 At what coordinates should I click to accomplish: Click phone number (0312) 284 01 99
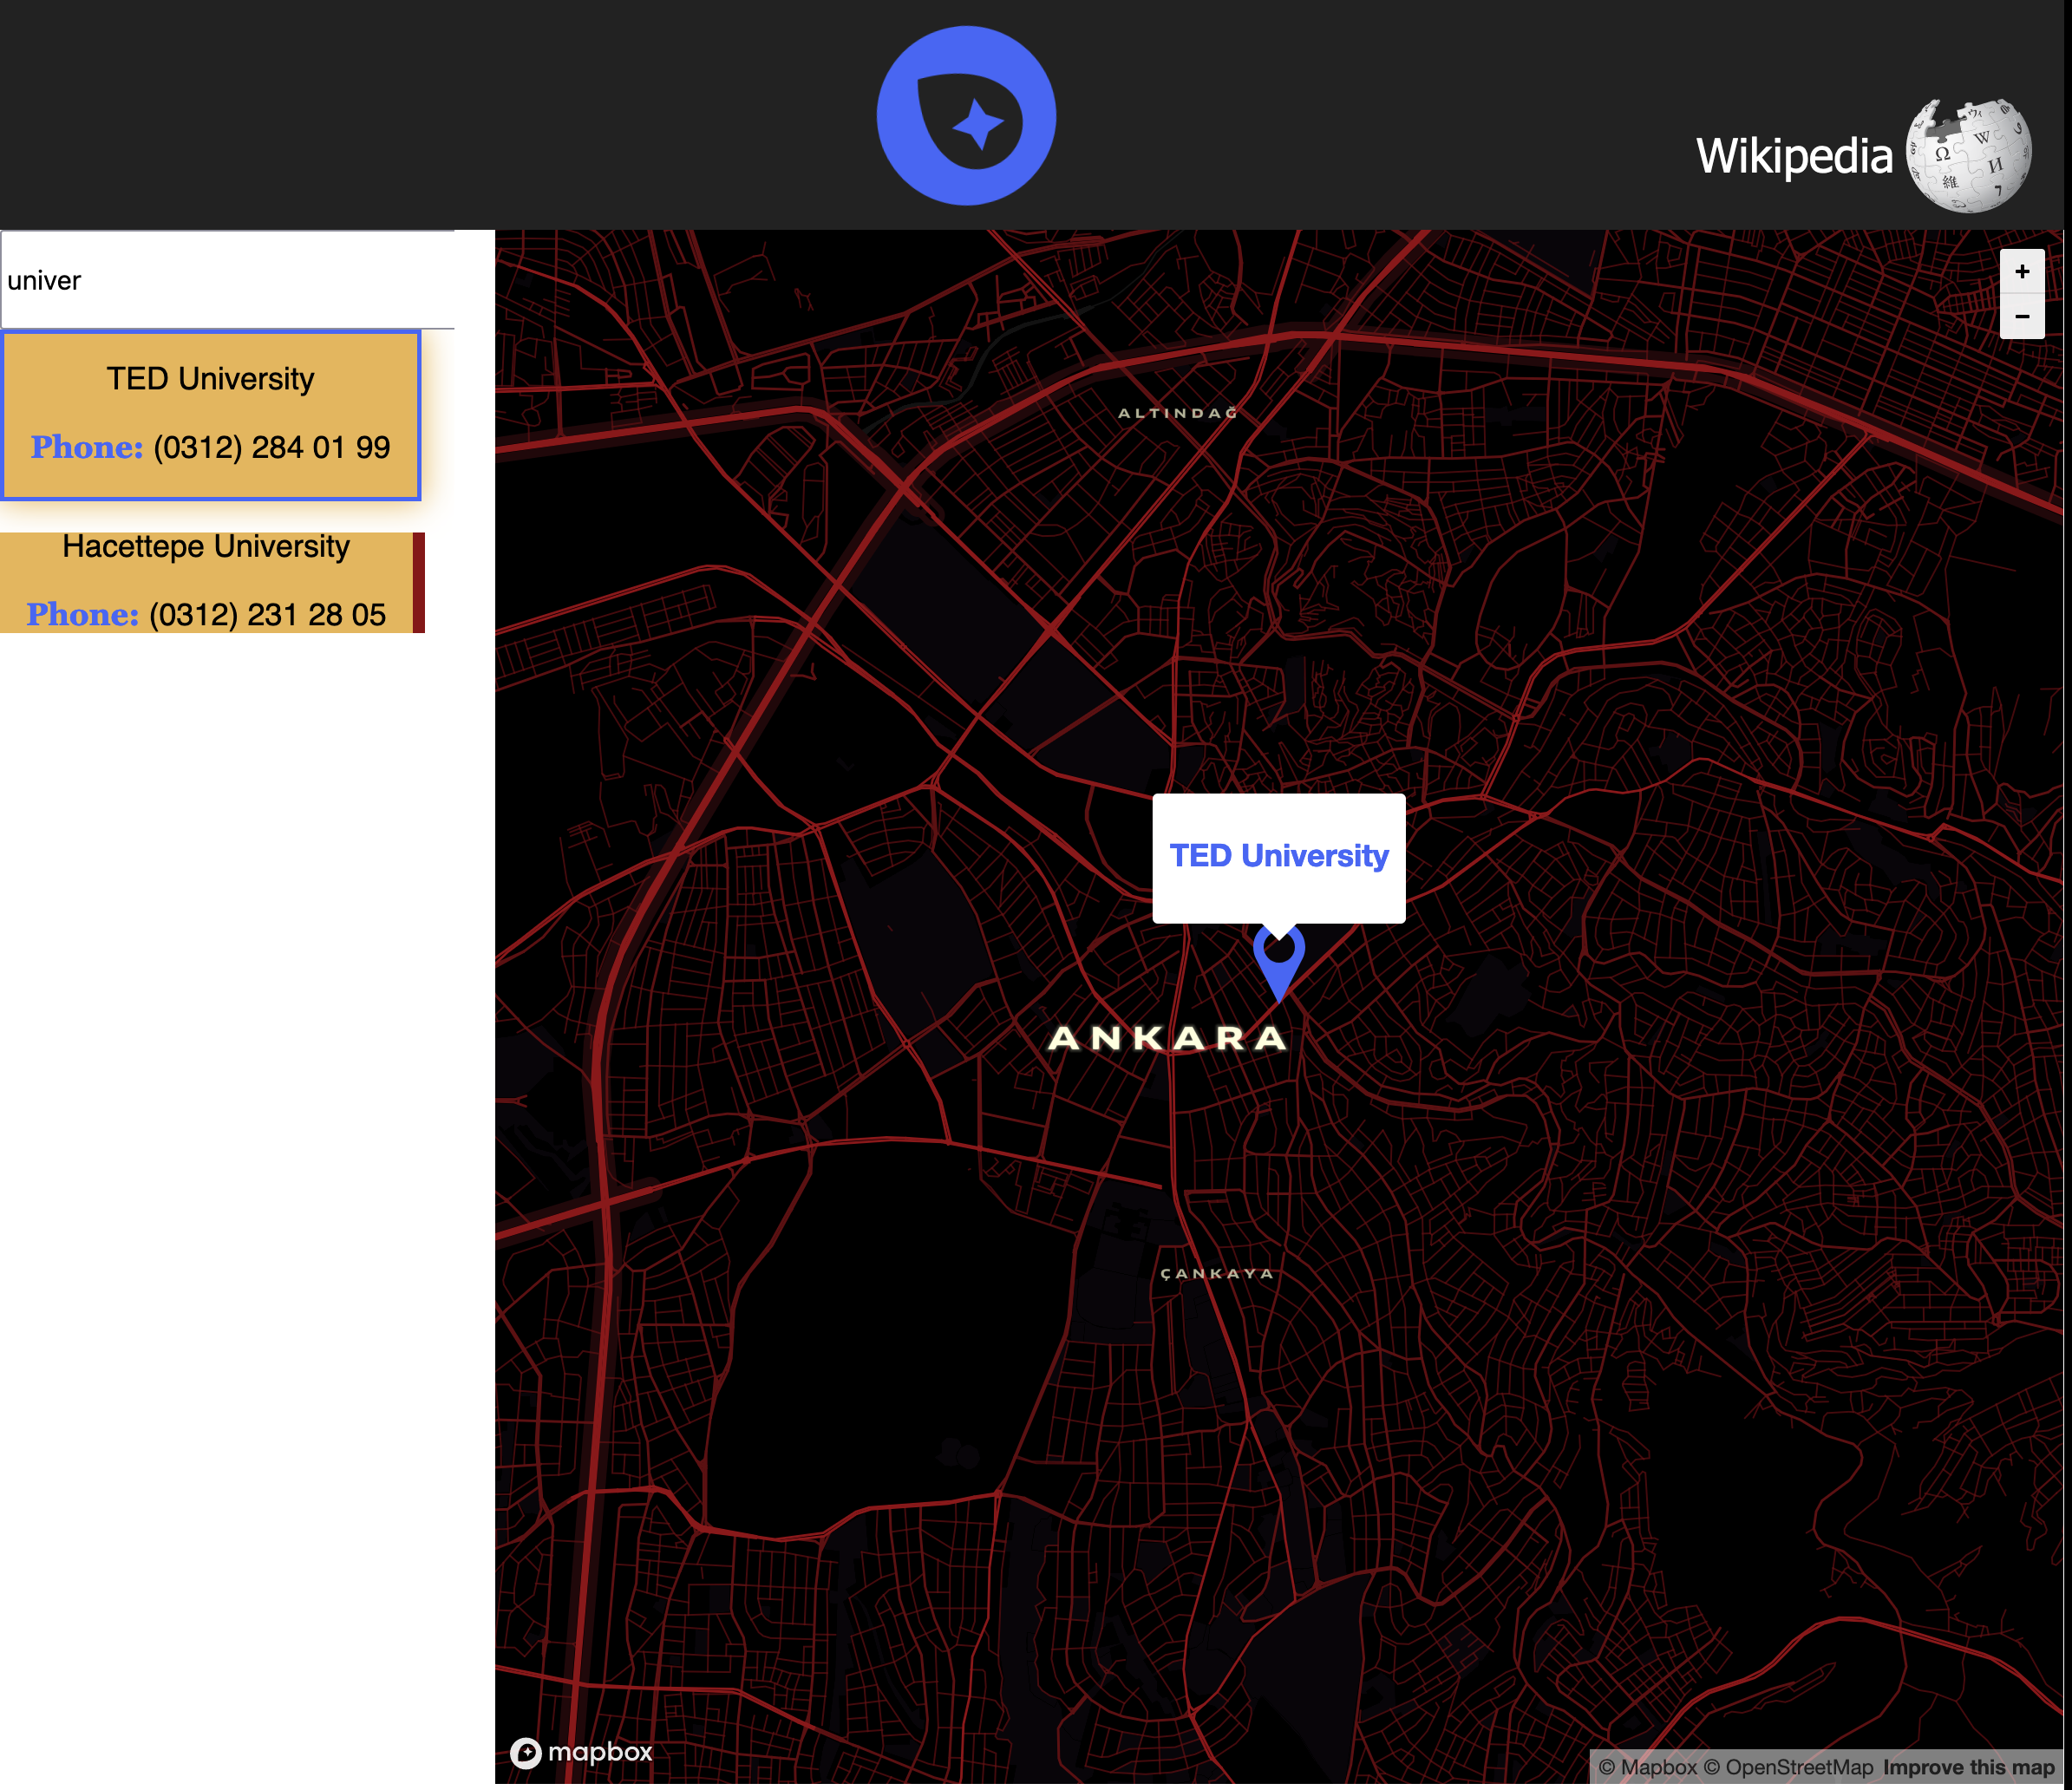point(272,447)
